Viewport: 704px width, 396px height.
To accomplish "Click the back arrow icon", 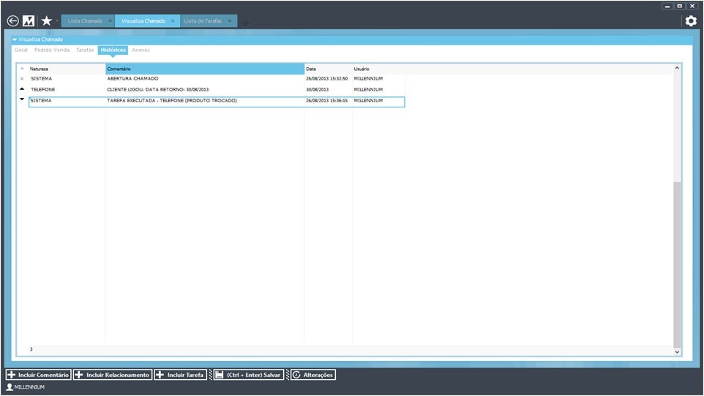I will click(x=12, y=21).
